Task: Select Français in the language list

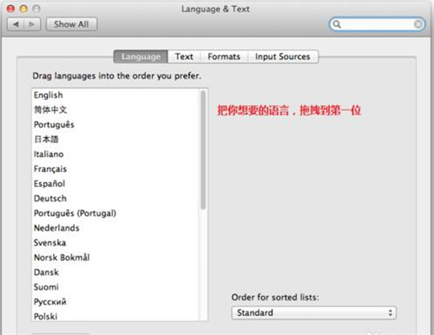Action: click(115, 169)
